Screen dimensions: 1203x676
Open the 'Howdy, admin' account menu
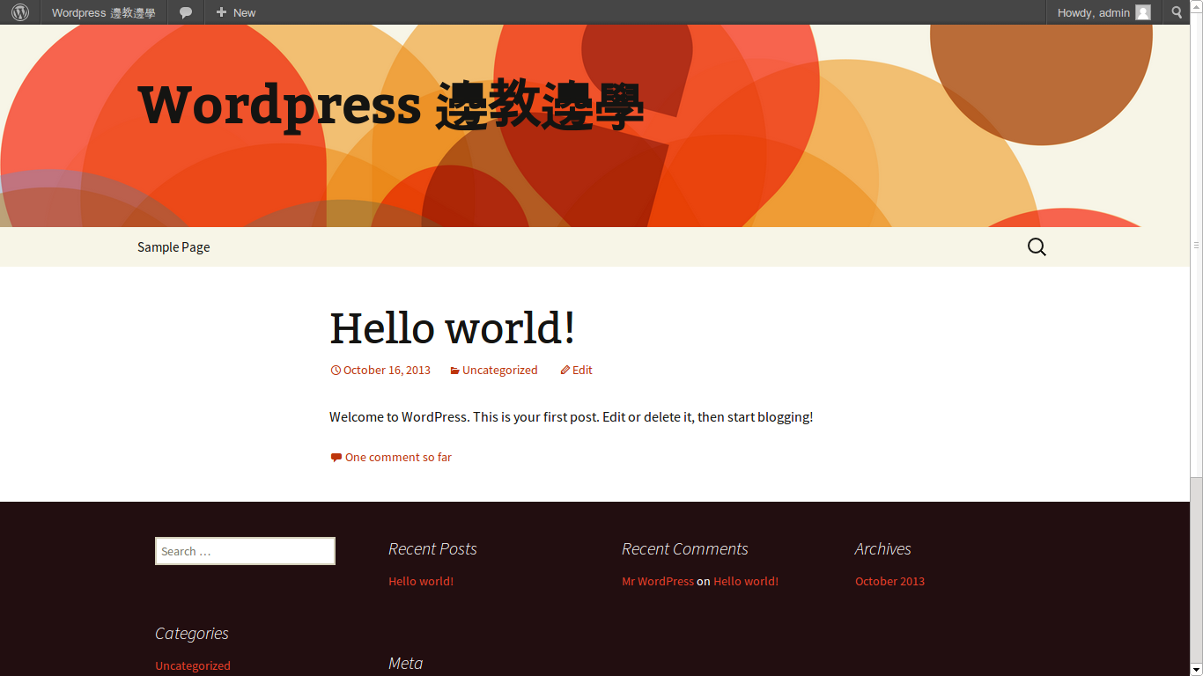point(1103,12)
